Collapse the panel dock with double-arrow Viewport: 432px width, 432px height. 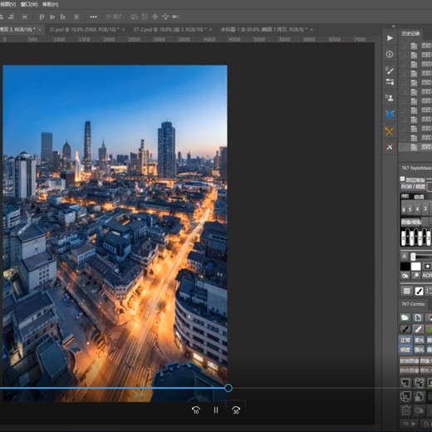394,27
